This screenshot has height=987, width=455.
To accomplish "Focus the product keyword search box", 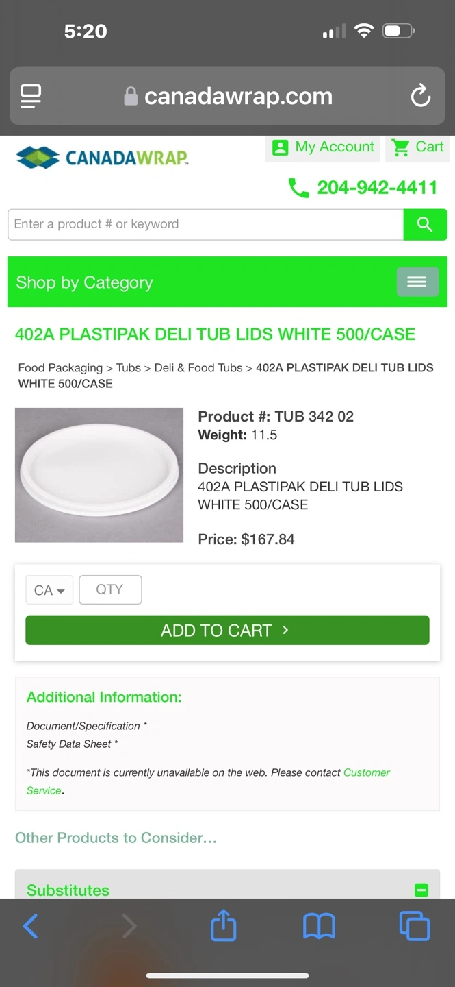I will click(x=205, y=225).
